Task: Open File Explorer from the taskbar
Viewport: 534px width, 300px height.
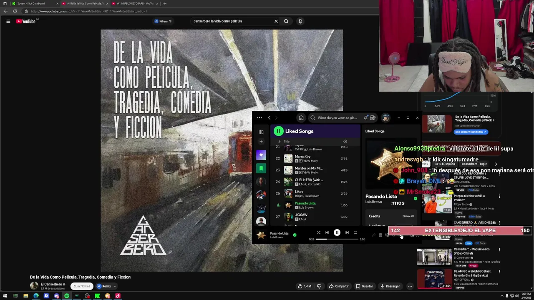Action: (25, 296)
